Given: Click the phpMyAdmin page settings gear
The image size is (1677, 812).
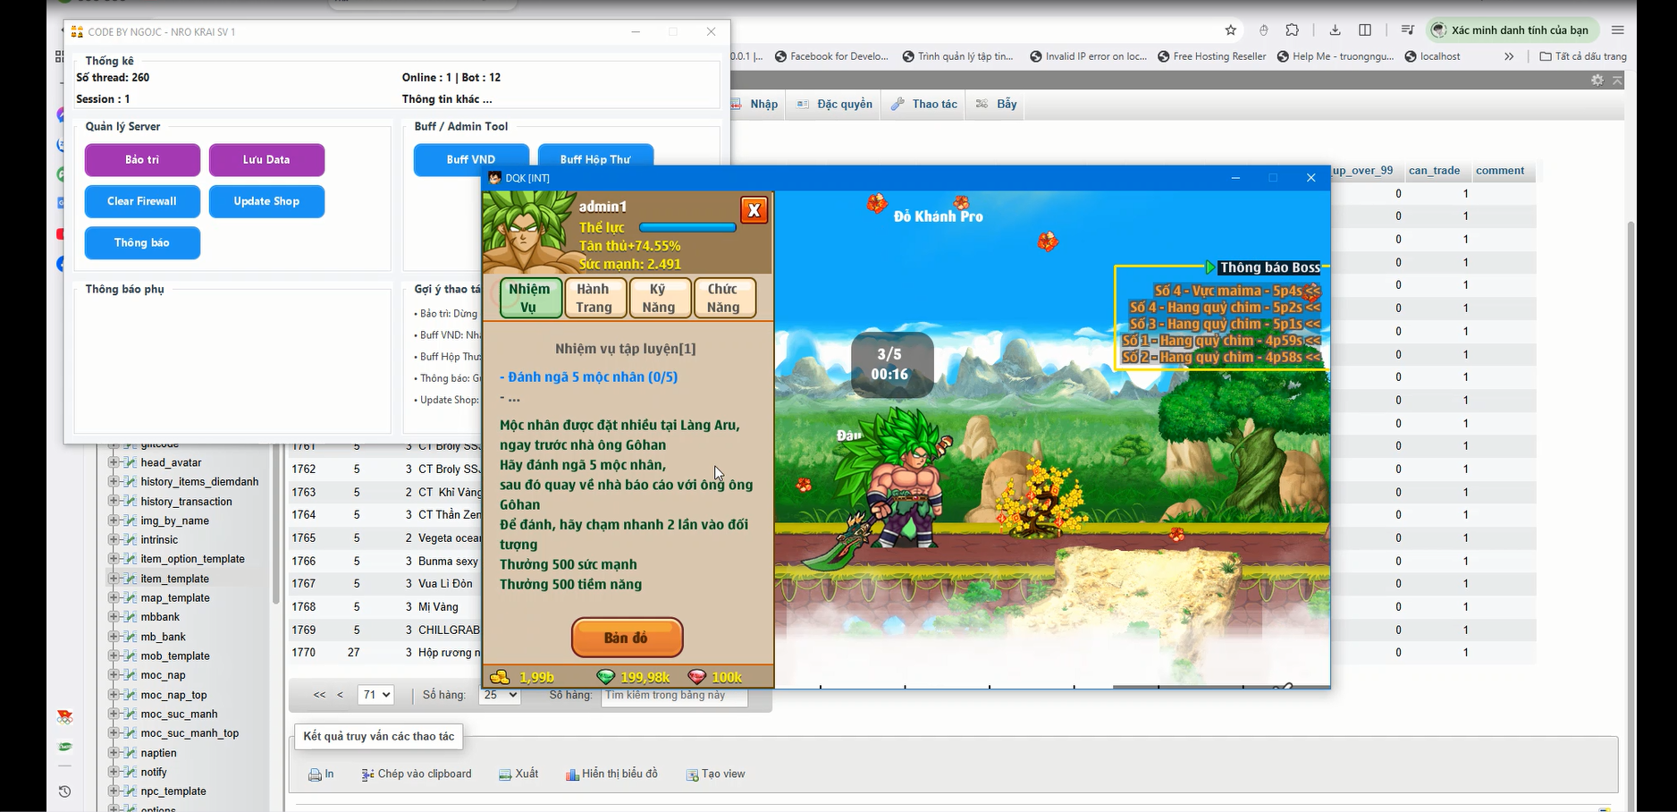Looking at the screenshot, I should [x=1597, y=80].
